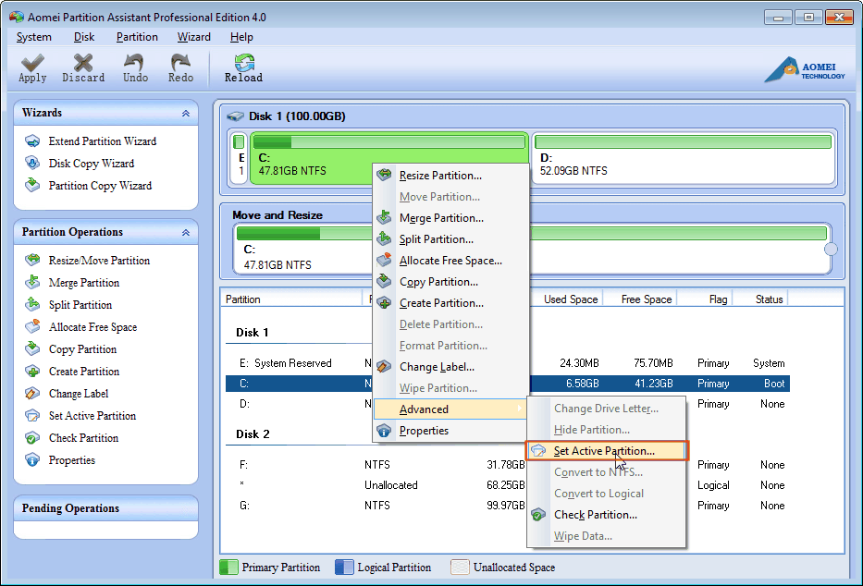Click Split Partition icon in sidebar

(x=32, y=304)
